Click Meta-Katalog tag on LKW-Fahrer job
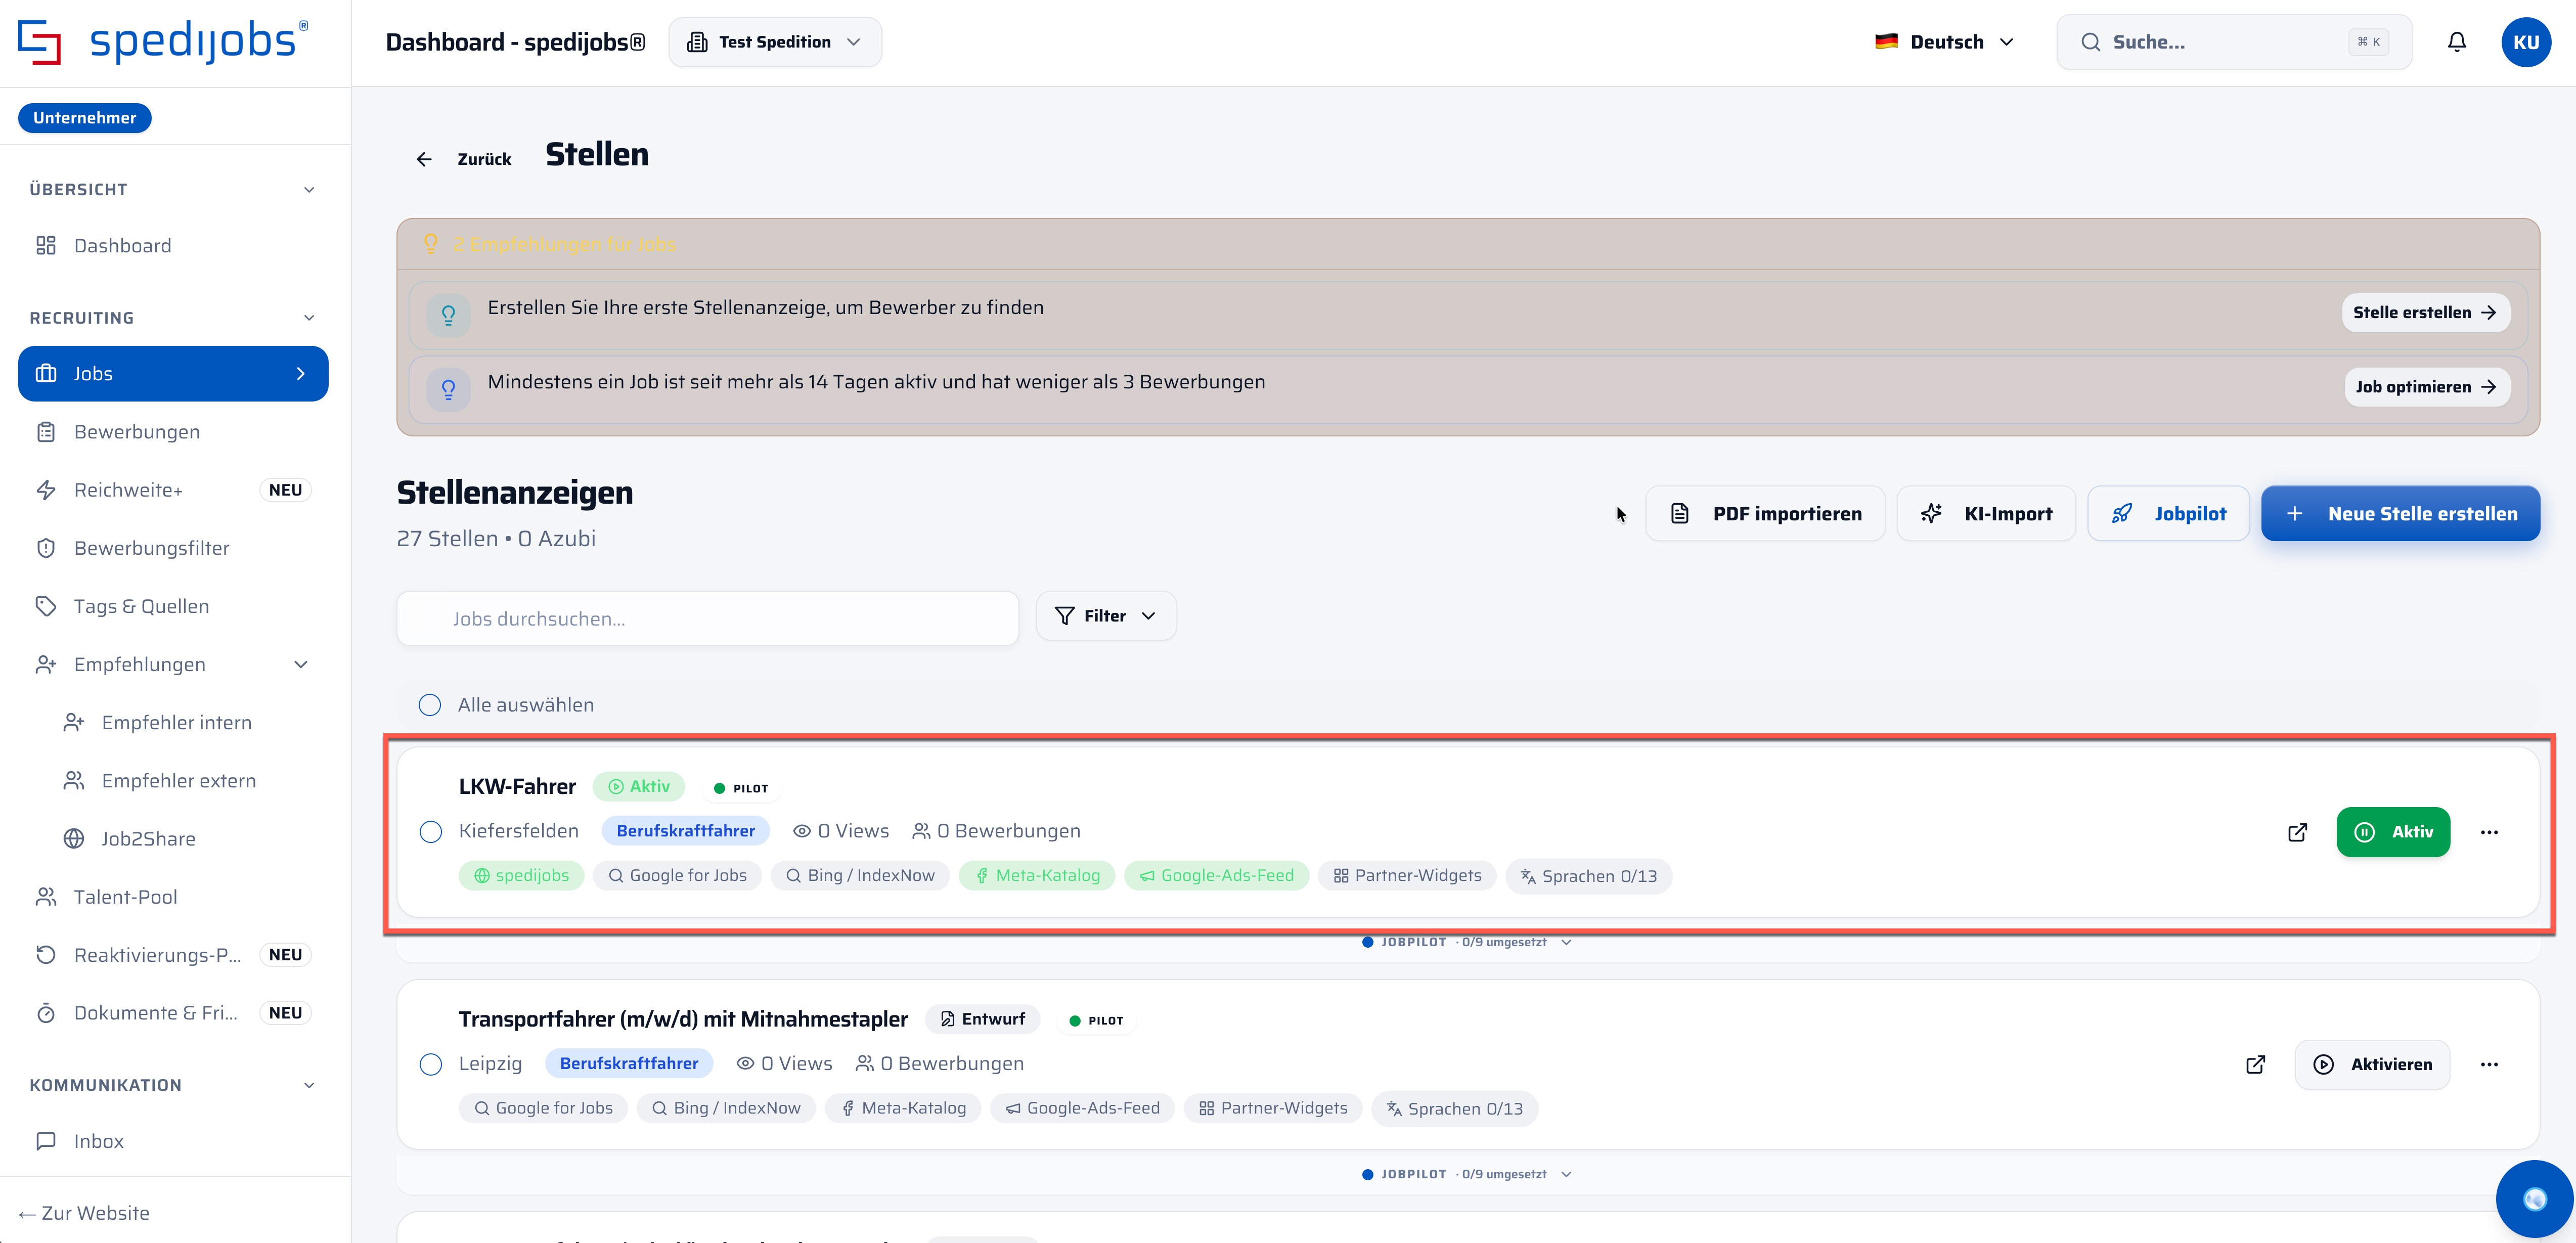Screen dimensions: 2576x1243 (x=1037, y=875)
